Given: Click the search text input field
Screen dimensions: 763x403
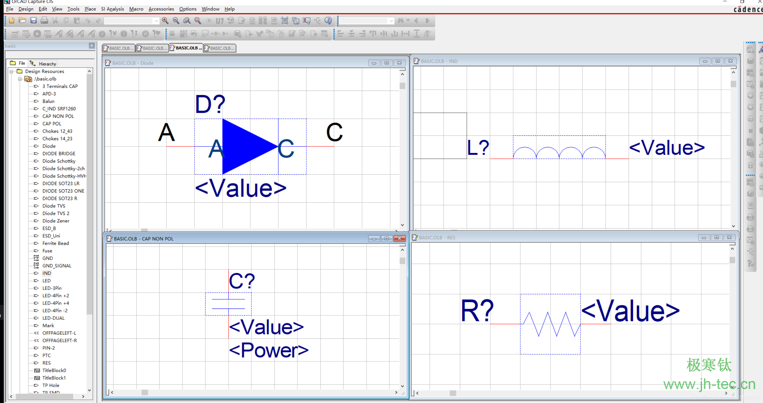Looking at the screenshot, I should pyautogui.click(x=364, y=21).
